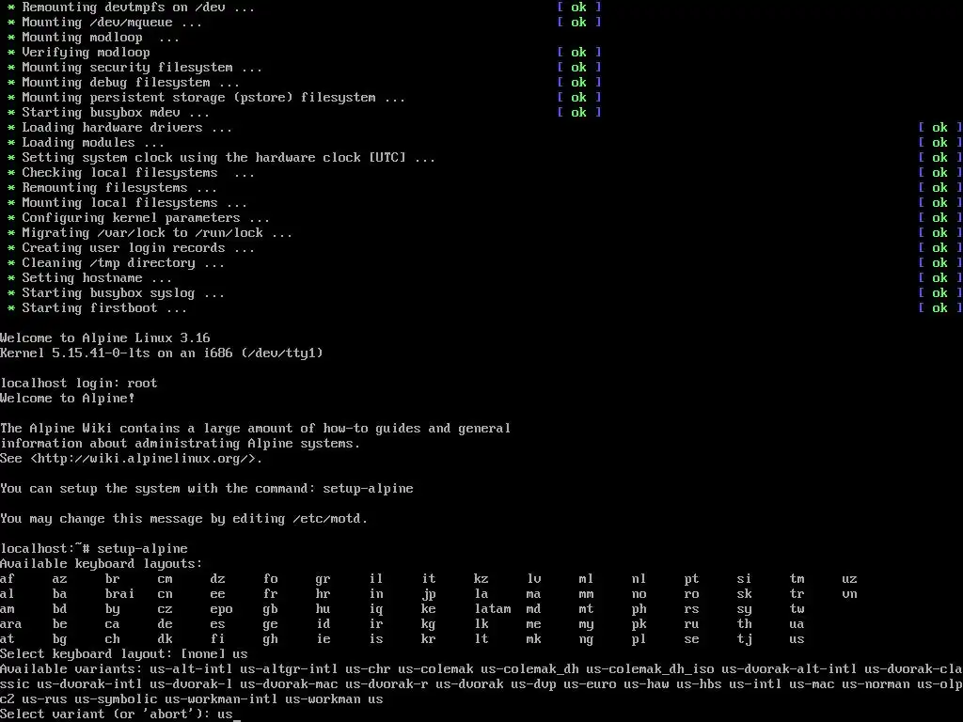Click 'You can setup the system' hint line
This screenshot has height=722, width=963.
(x=206, y=489)
